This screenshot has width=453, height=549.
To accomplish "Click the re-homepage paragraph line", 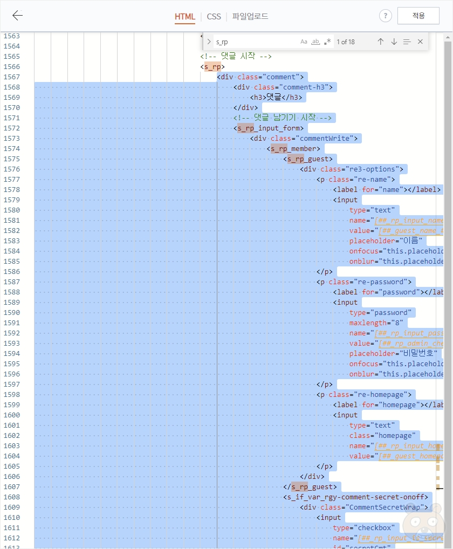I will pos(364,395).
